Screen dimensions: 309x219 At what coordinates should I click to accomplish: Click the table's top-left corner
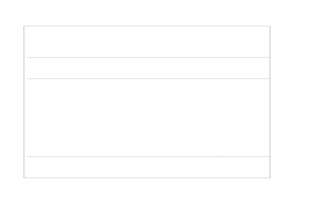(24, 26)
